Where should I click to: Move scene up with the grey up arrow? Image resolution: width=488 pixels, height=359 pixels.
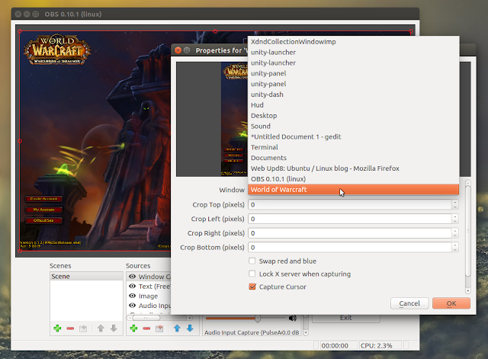click(101, 329)
